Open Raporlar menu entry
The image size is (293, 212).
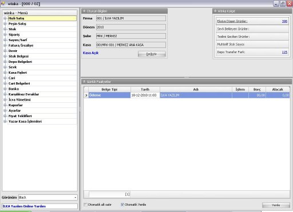pos(15,105)
